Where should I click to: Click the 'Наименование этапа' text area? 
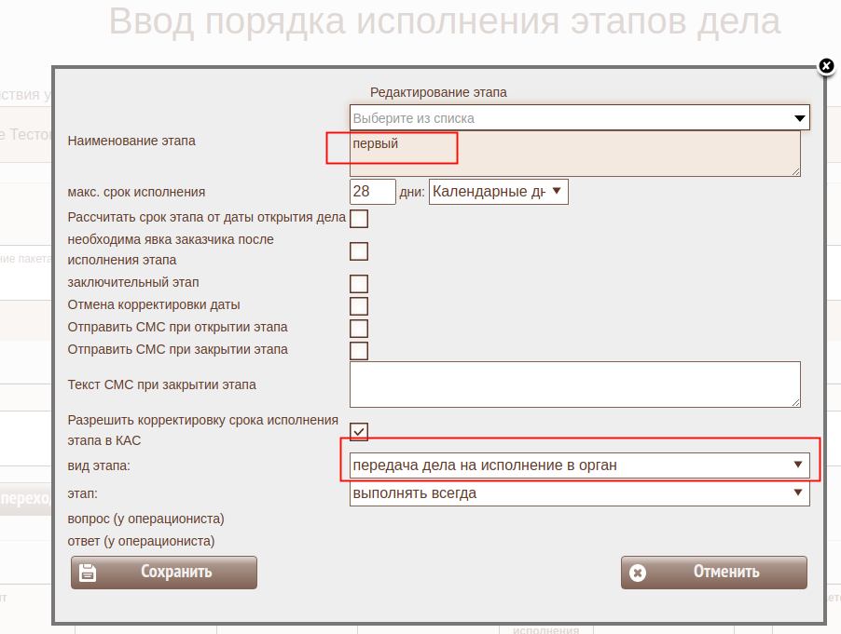[574, 154]
